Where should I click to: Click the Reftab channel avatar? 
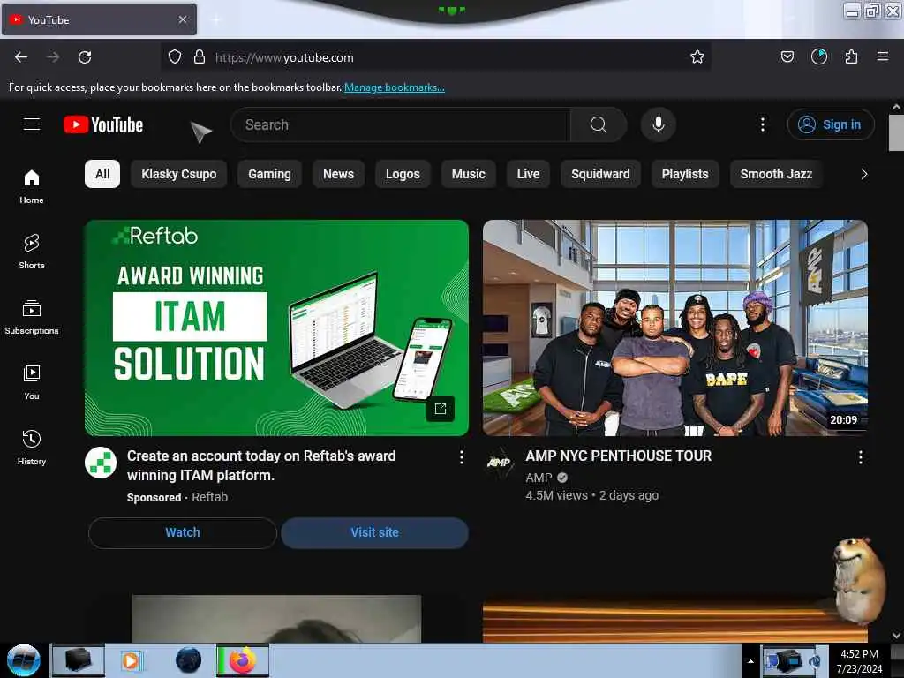pos(101,463)
